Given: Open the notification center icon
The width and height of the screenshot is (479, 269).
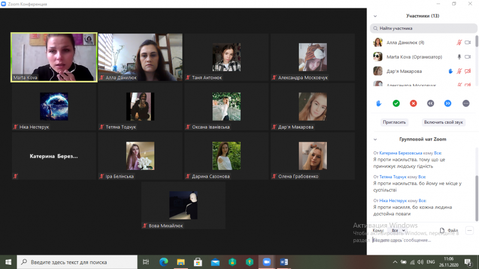Looking at the screenshot, I should [x=468, y=262].
